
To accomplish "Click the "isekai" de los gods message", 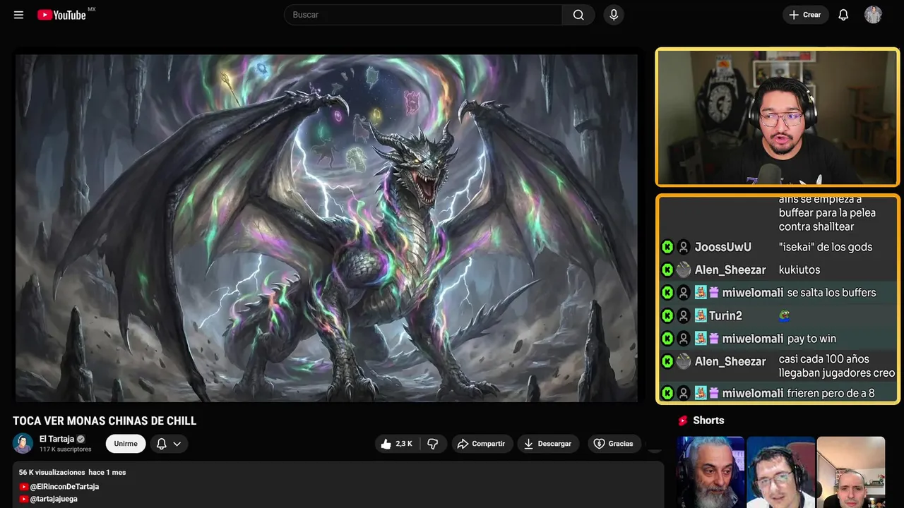I will coord(826,247).
